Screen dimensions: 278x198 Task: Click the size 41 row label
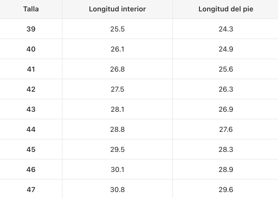(31, 69)
